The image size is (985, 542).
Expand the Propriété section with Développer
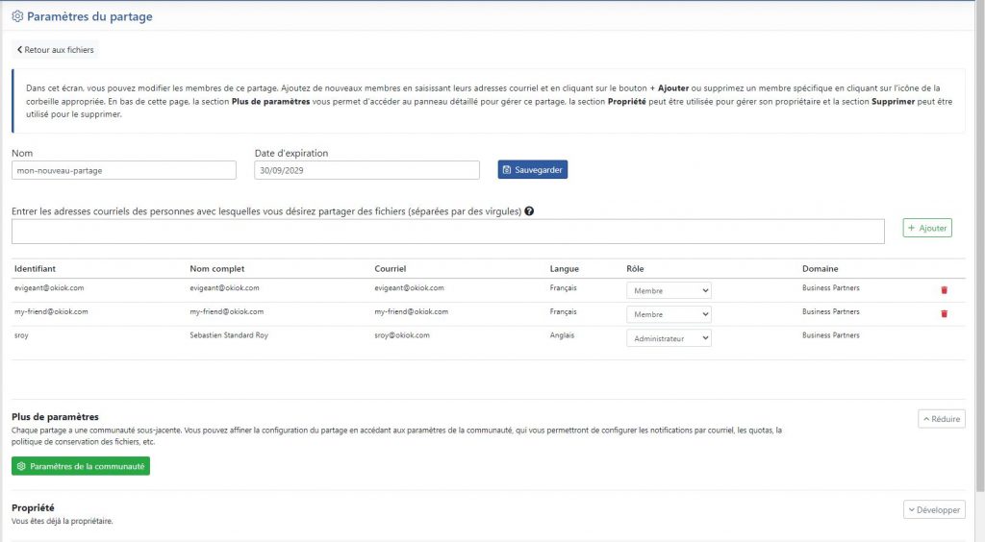tap(934, 510)
